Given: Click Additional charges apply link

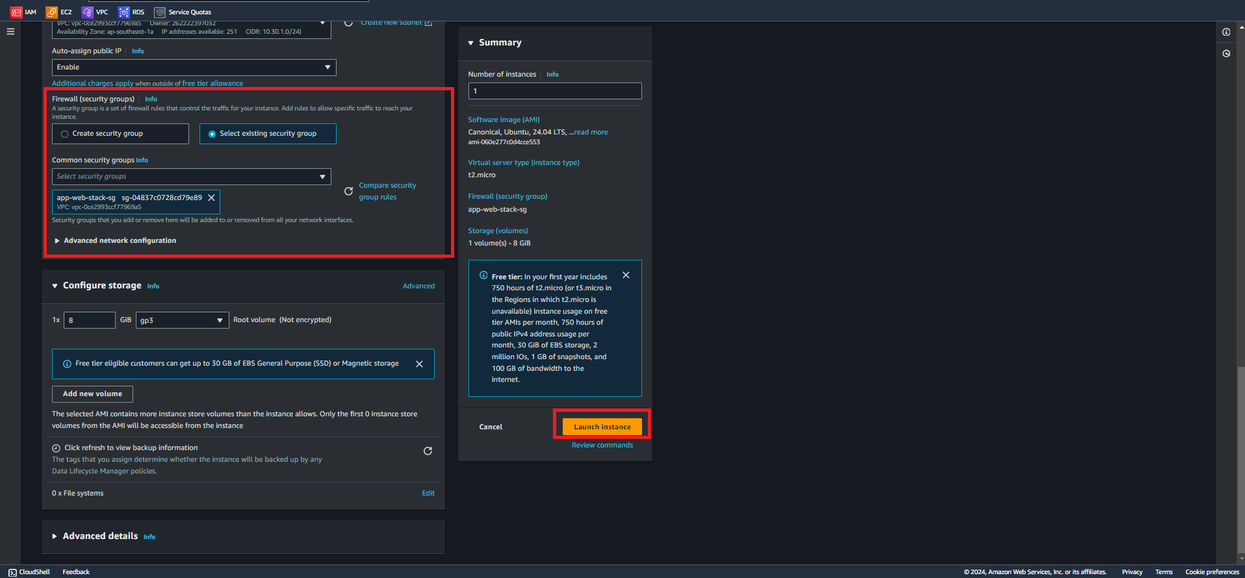Looking at the screenshot, I should [92, 83].
